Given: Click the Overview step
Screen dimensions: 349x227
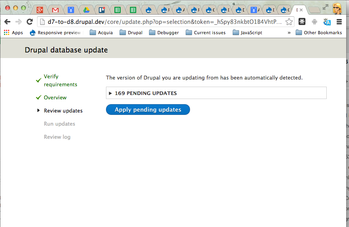Looking at the screenshot, I should tap(55, 97).
